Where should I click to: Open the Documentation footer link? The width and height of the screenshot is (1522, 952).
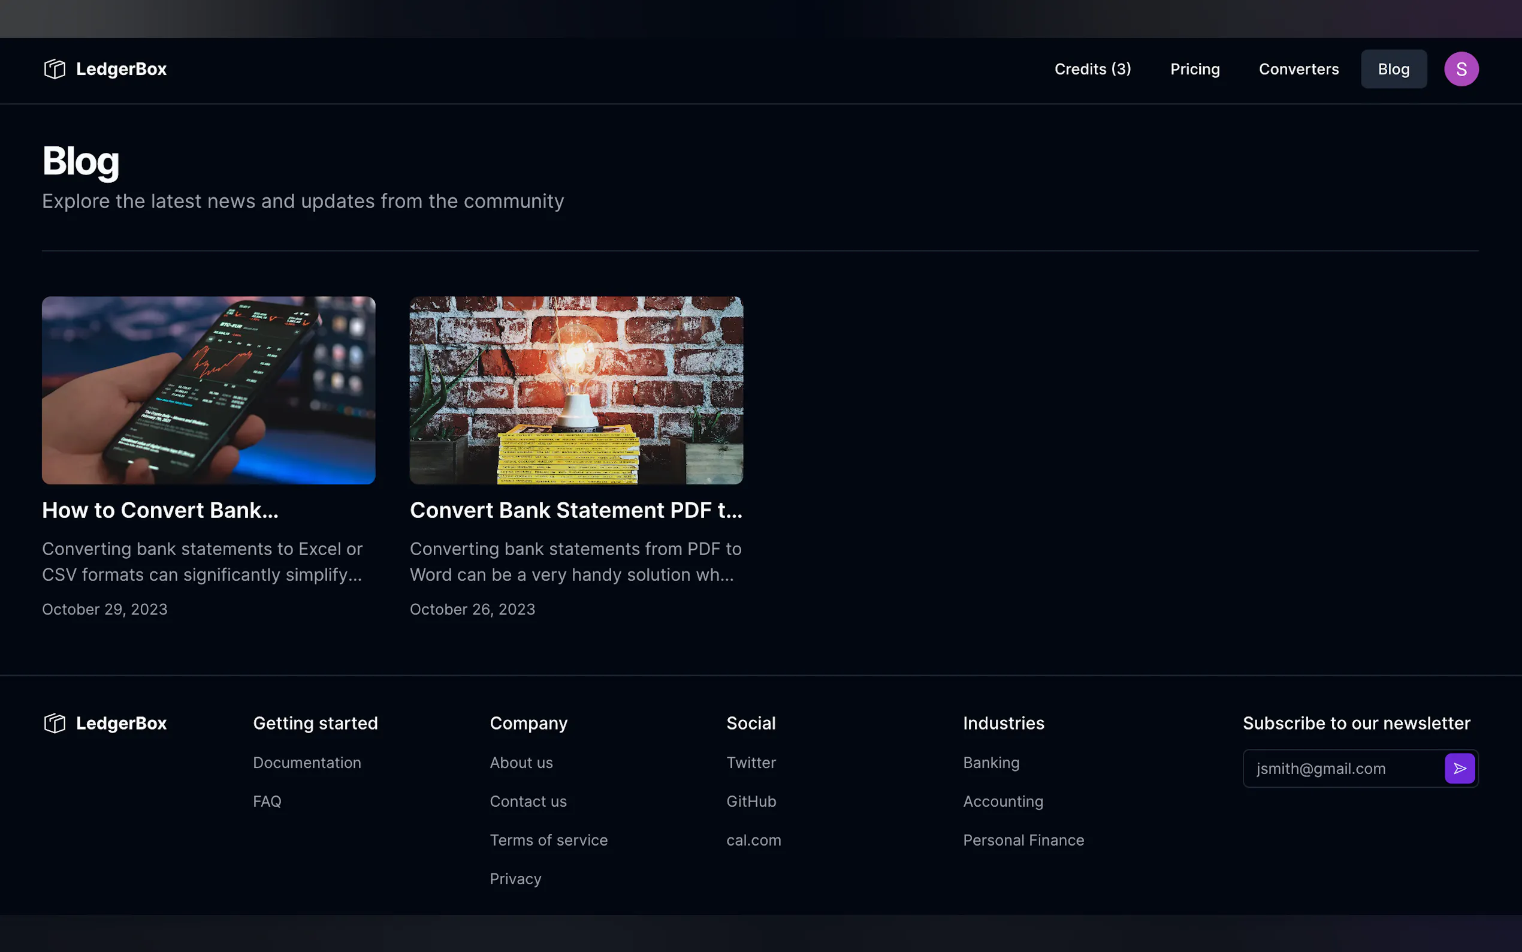tap(306, 763)
